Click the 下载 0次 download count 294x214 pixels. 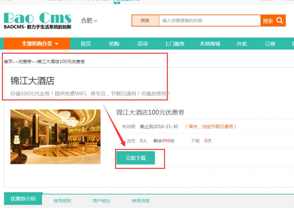[201, 141]
